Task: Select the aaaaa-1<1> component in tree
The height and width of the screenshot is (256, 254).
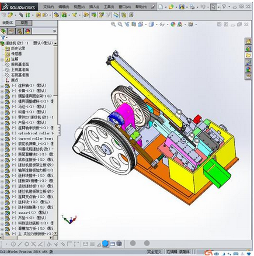Action: pyautogui.click(x=30, y=213)
